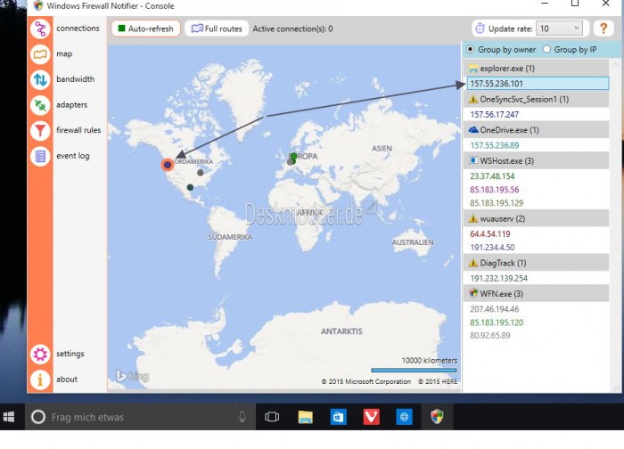Toggle the Auto-refresh button

click(145, 29)
